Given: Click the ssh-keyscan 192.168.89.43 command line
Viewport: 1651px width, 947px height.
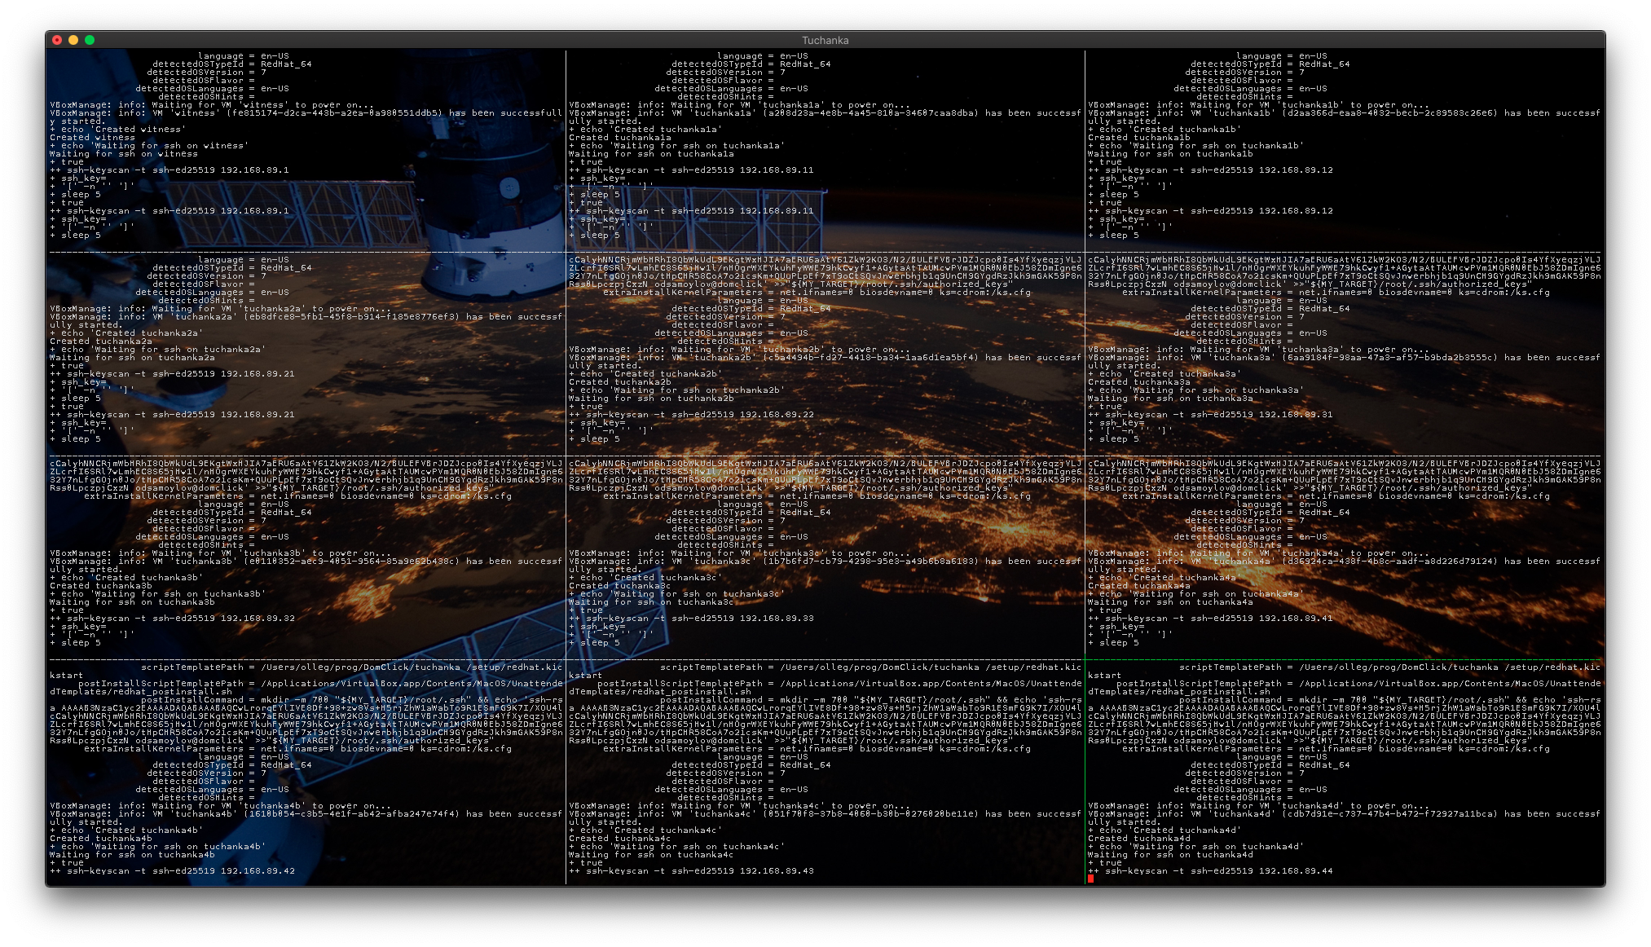Looking at the screenshot, I should (x=691, y=870).
